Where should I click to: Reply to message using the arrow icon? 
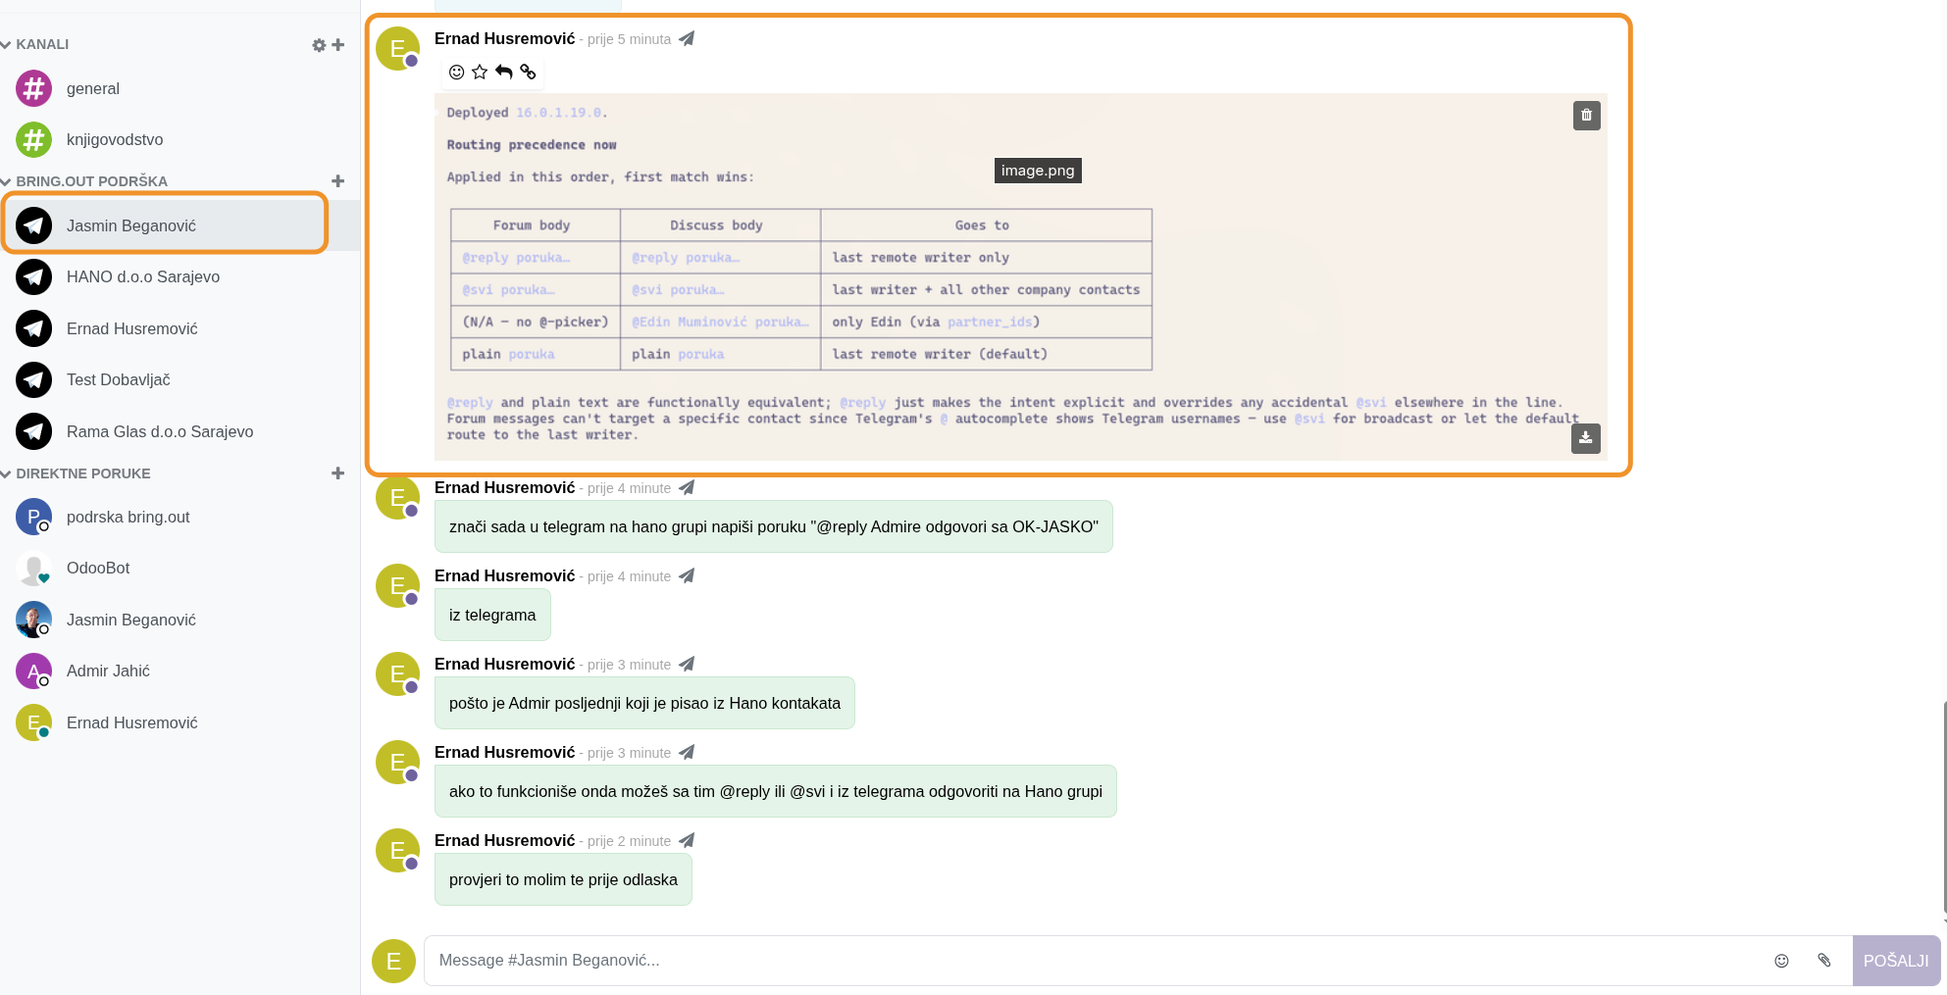[504, 72]
